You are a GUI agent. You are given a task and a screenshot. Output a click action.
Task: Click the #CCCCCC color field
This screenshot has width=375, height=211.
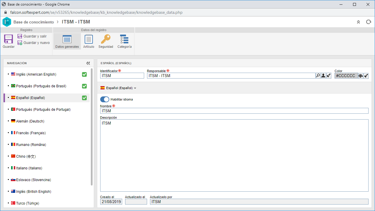[346, 76]
